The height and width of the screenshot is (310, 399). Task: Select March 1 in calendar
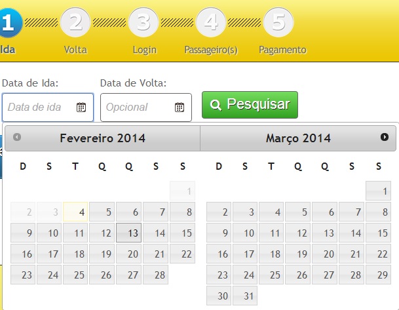tap(378, 191)
